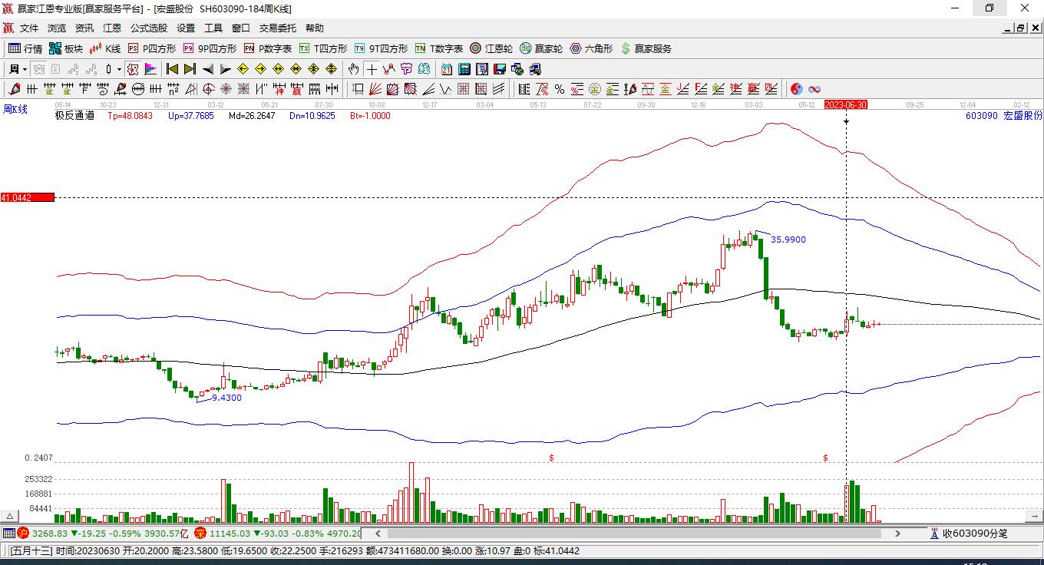The height and width of the screenshot is (565, 1044).
Task: Jump to first bar with skip-to-start icon
Action: click(172, 69)
